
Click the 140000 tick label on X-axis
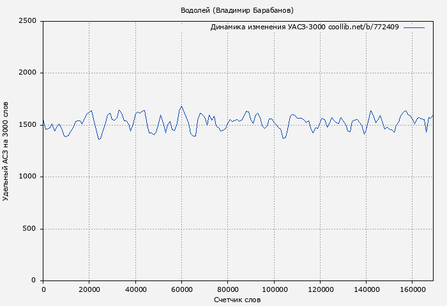click(x=365, y=289)
